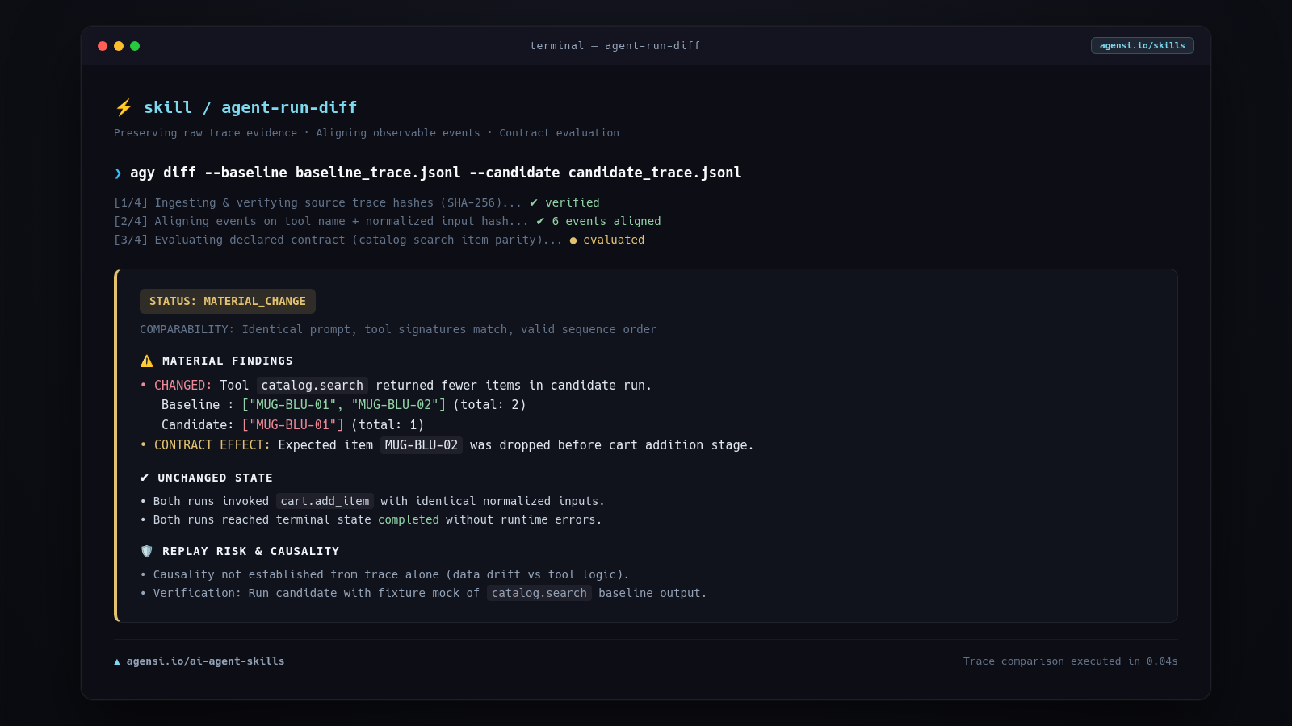Click the green word completed
Image resolution: width=1292 pixels, height=726 pixels.
(409, 519)
